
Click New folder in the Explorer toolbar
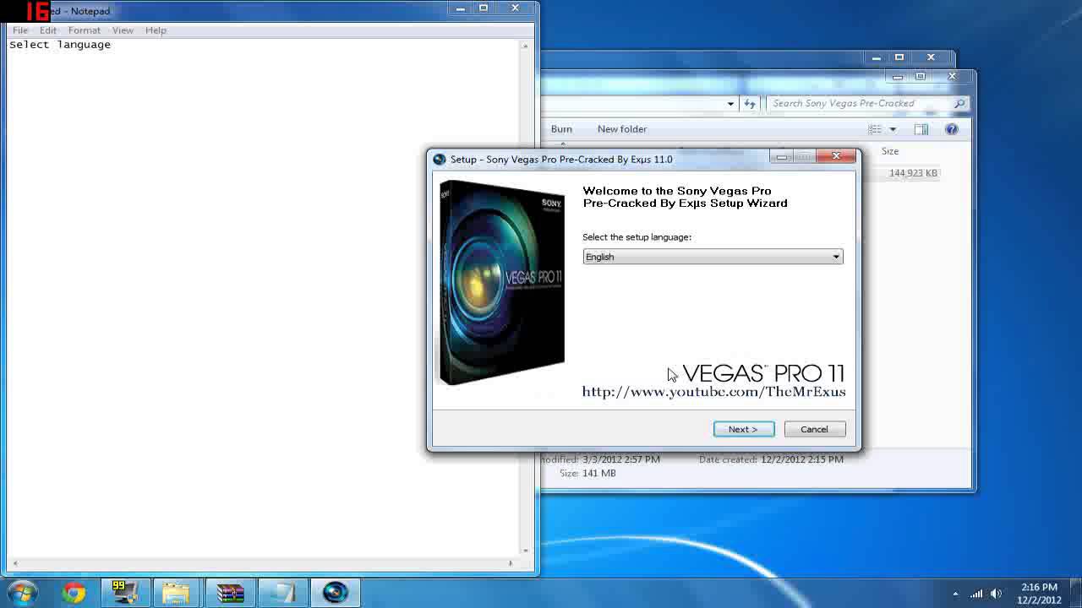(622, 129)
